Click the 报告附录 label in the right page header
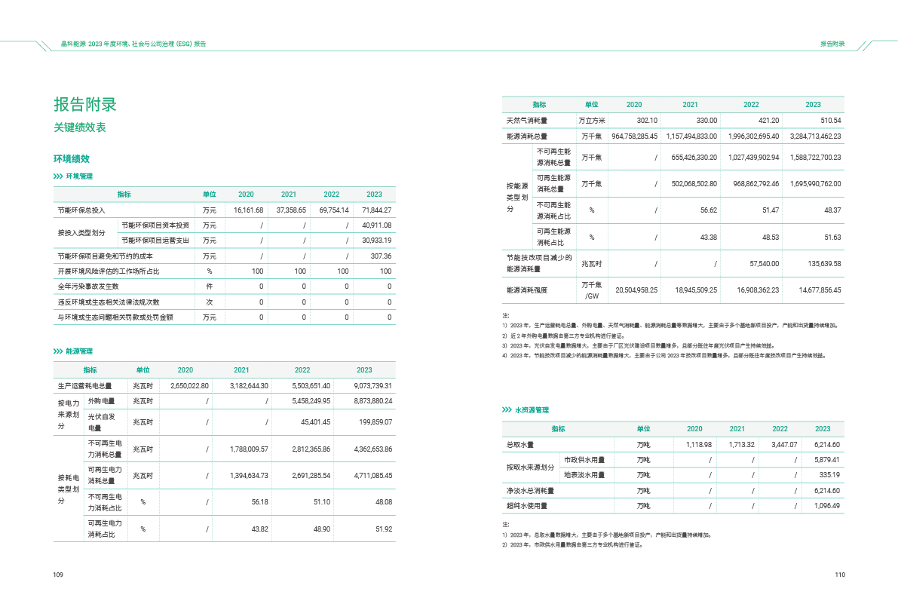 click(x=832, y=44)
